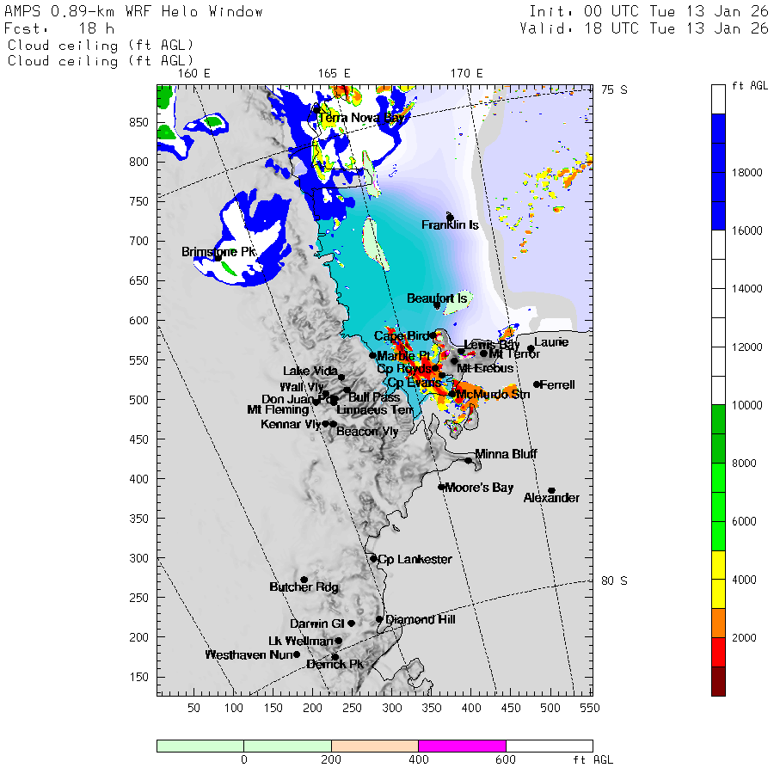Image resolution: width=774 pixels, height=774 pixels.
Task: Click the Linnaeus Ter label
Action: [x=375, y=409]
